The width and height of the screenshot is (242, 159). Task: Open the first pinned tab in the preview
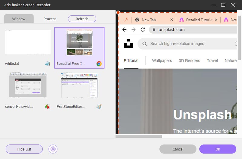tap(126, 20)
